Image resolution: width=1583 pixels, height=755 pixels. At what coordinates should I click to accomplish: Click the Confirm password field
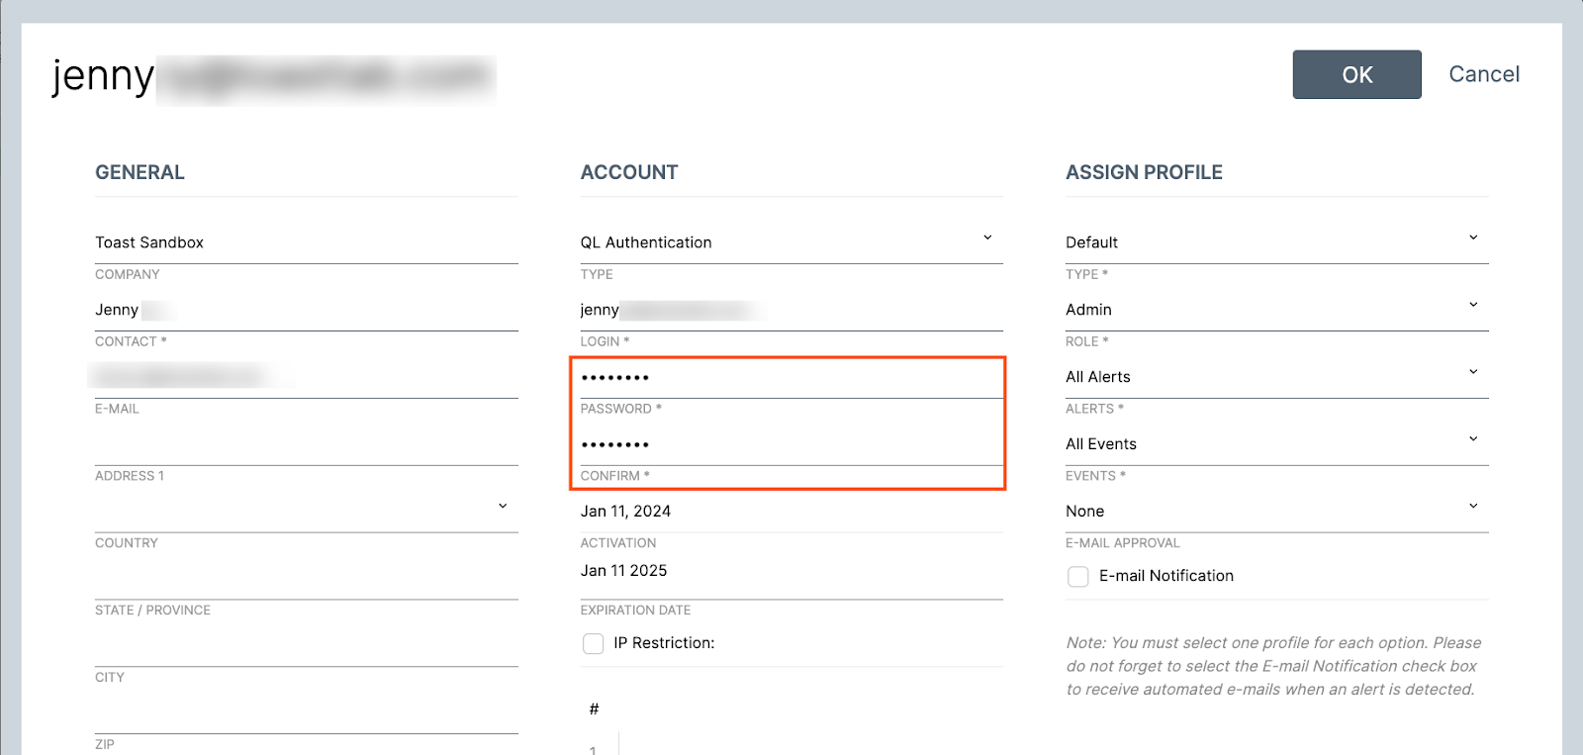(x=790, y=444)
